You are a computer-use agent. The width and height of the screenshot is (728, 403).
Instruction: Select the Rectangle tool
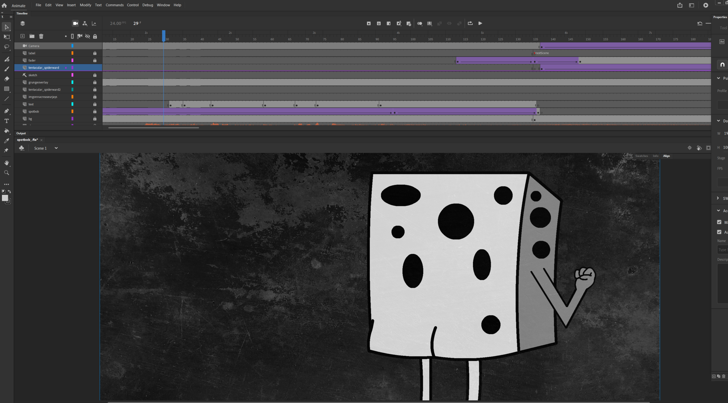coord(6,89)
